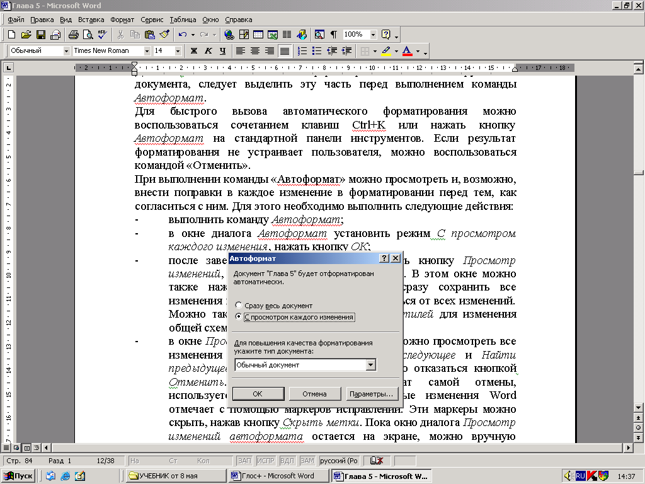Viewport: 645px width, 484px height.
Task: Undo the last action
Action: (183, 35)
